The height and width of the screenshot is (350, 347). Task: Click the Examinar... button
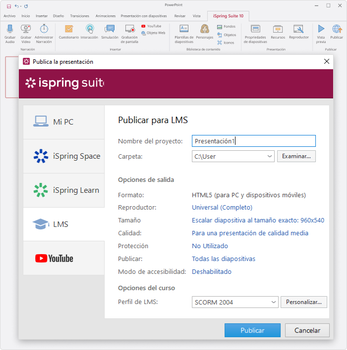pos(296,156)
